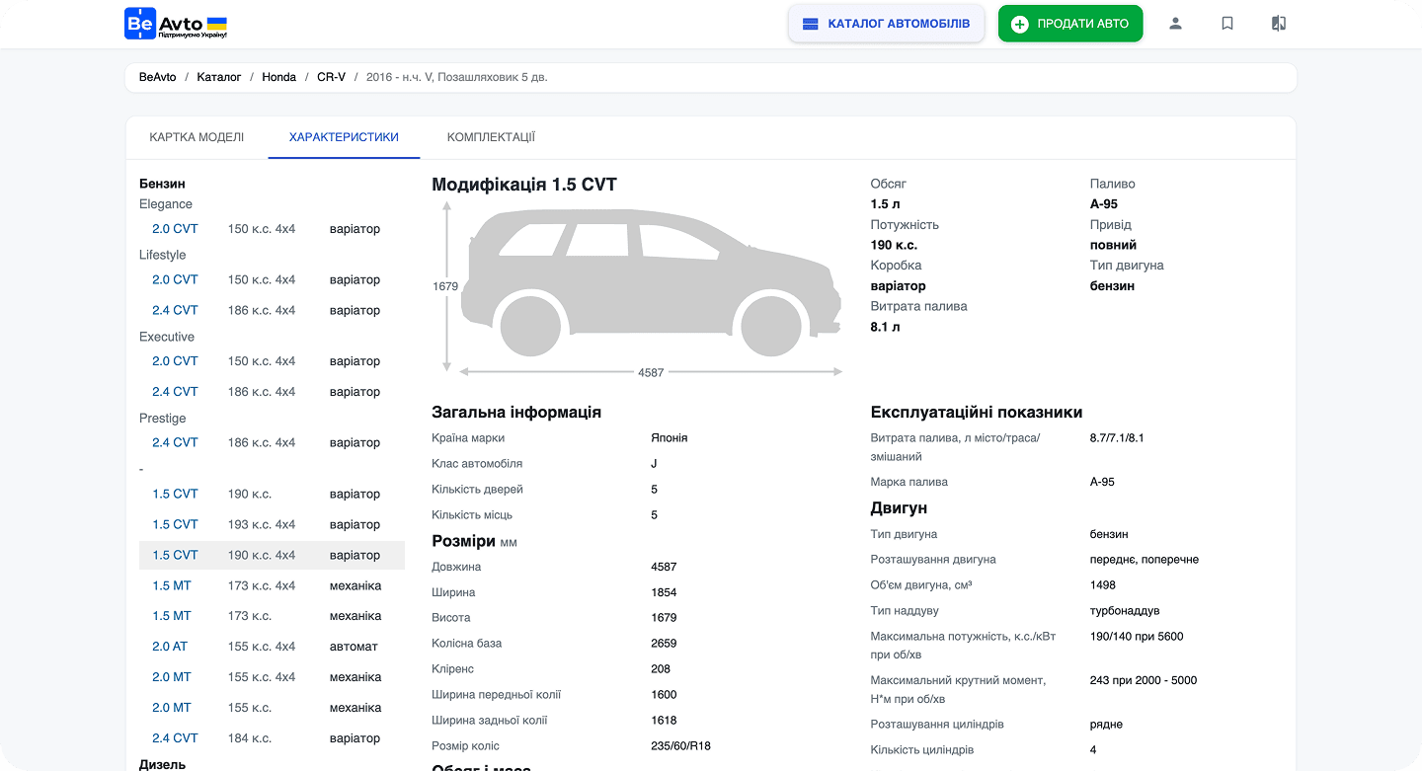The width and height of the screenshot is (1422, 771).
Task: Click the power value 190/140 при 5600
Action: [x=1137, y=637]
